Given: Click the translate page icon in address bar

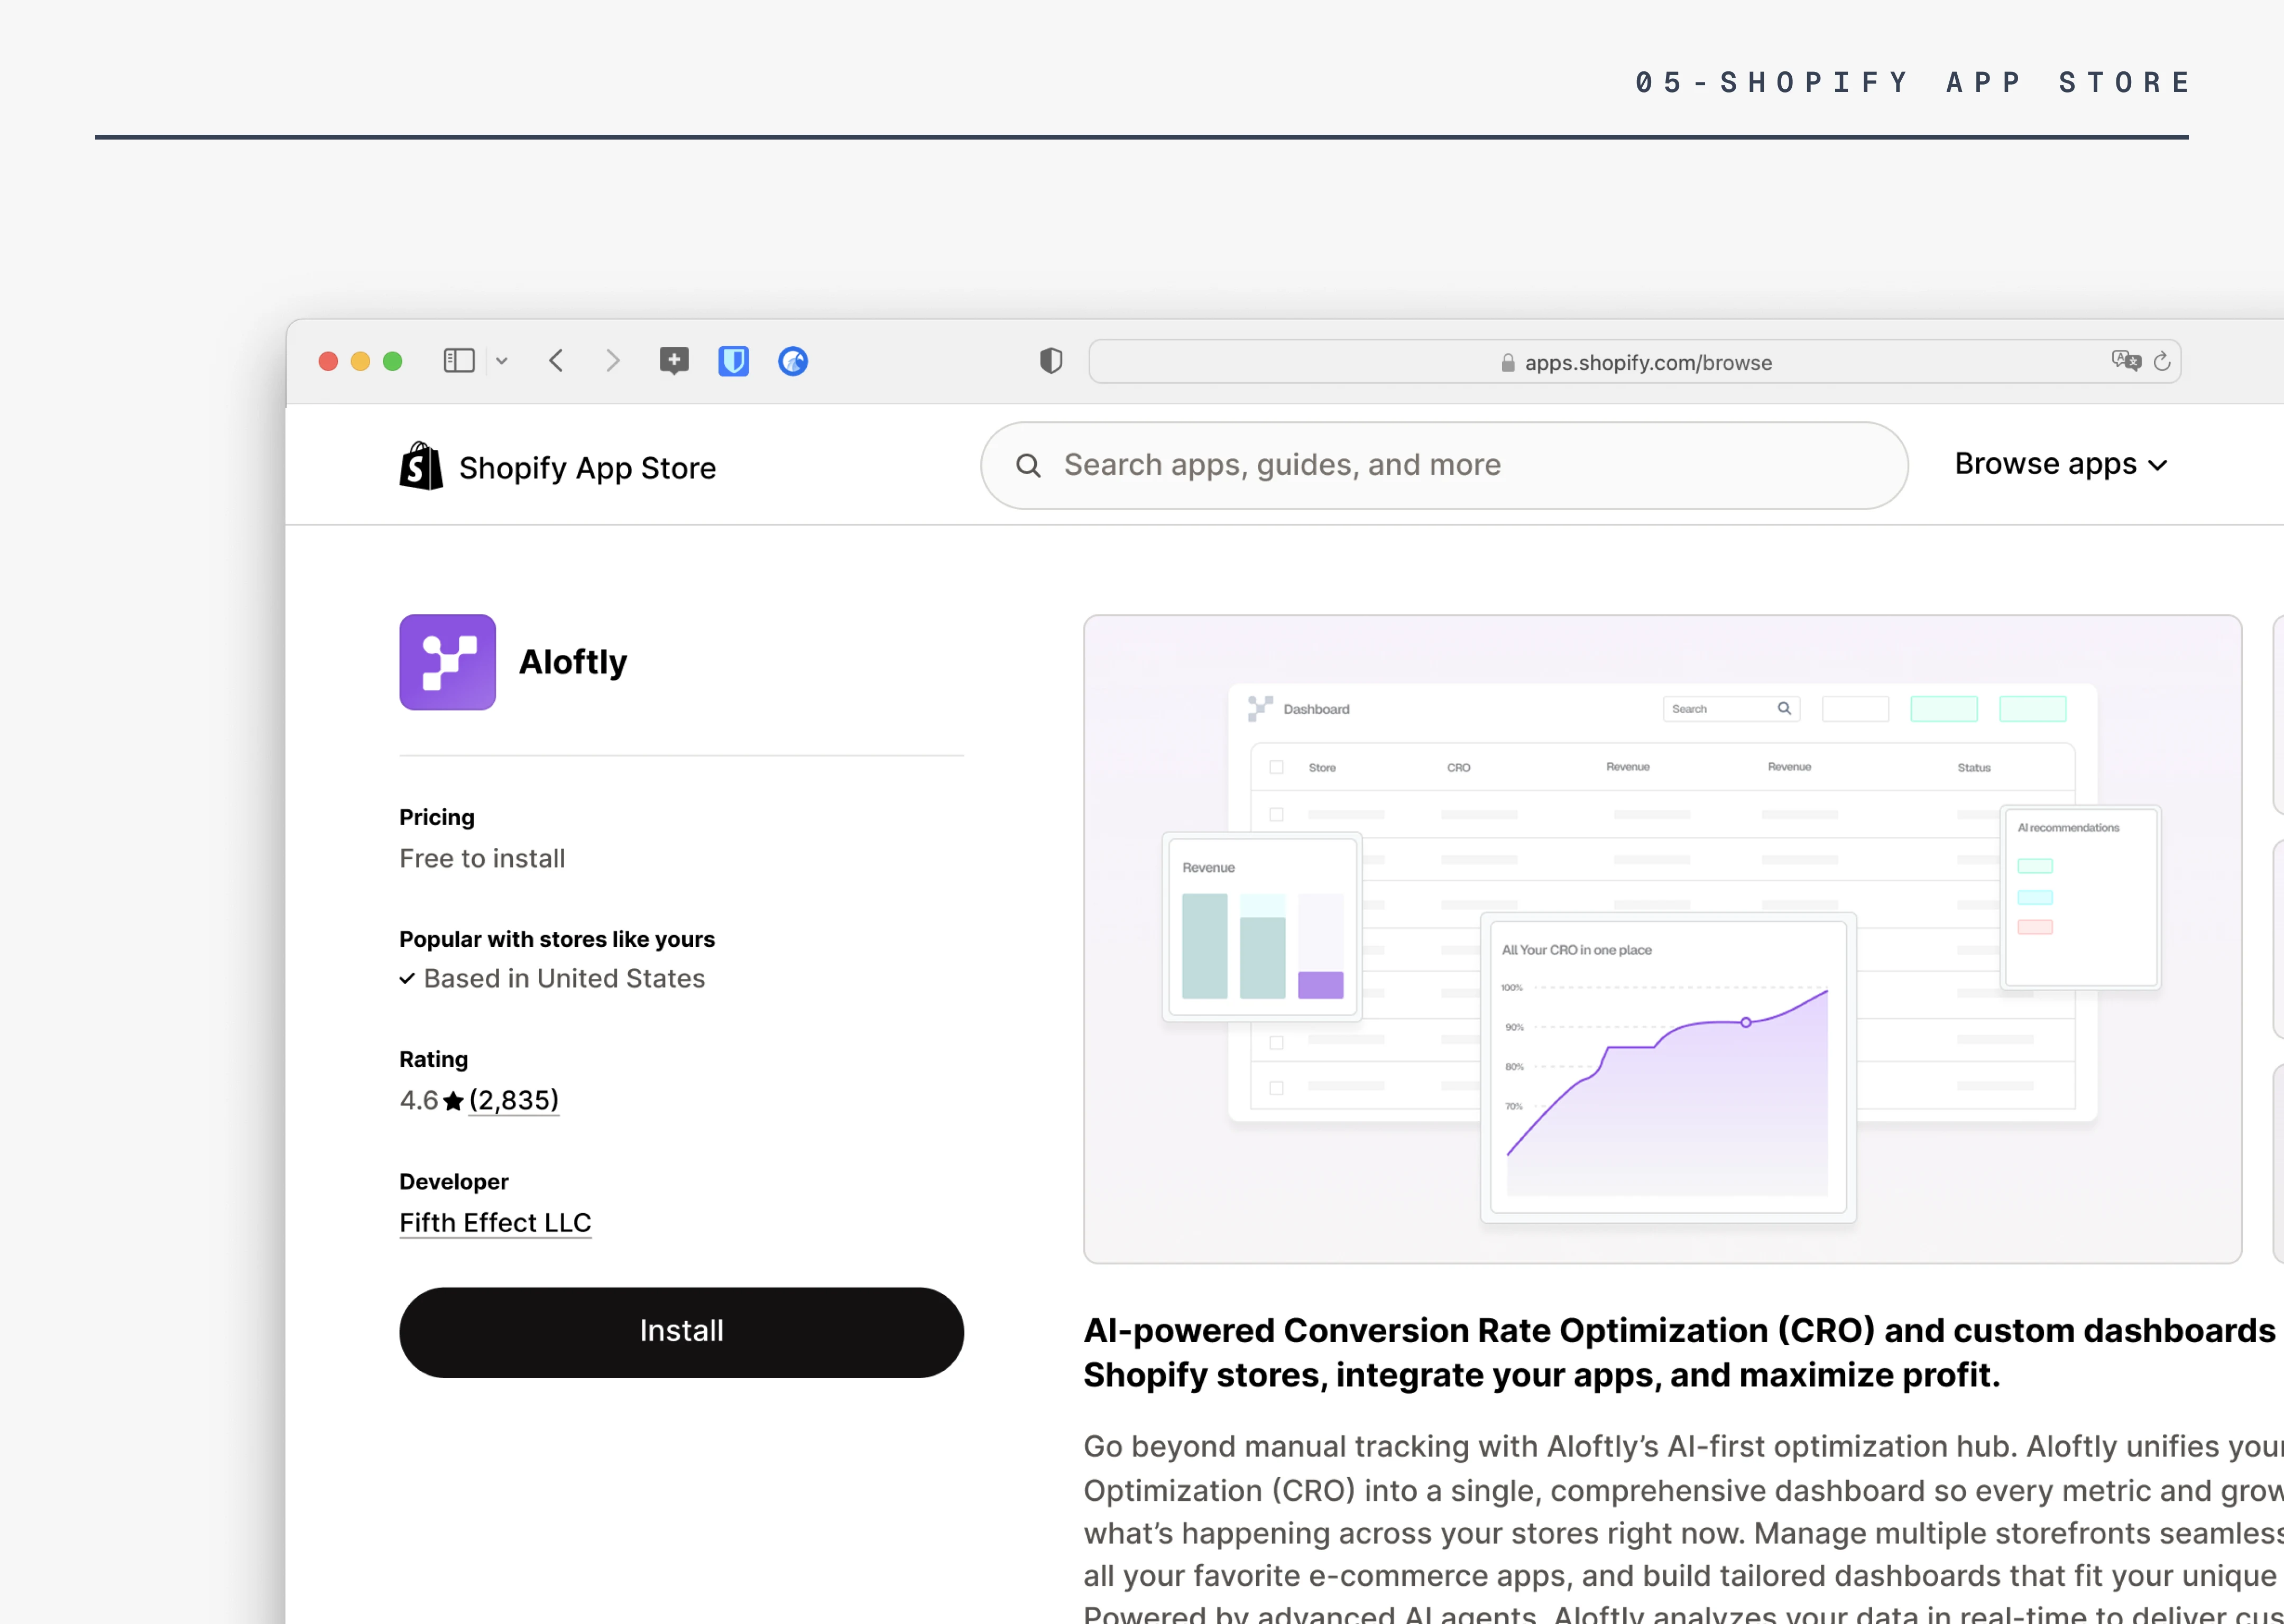Looking at the screenshot, I should 2126,361.
